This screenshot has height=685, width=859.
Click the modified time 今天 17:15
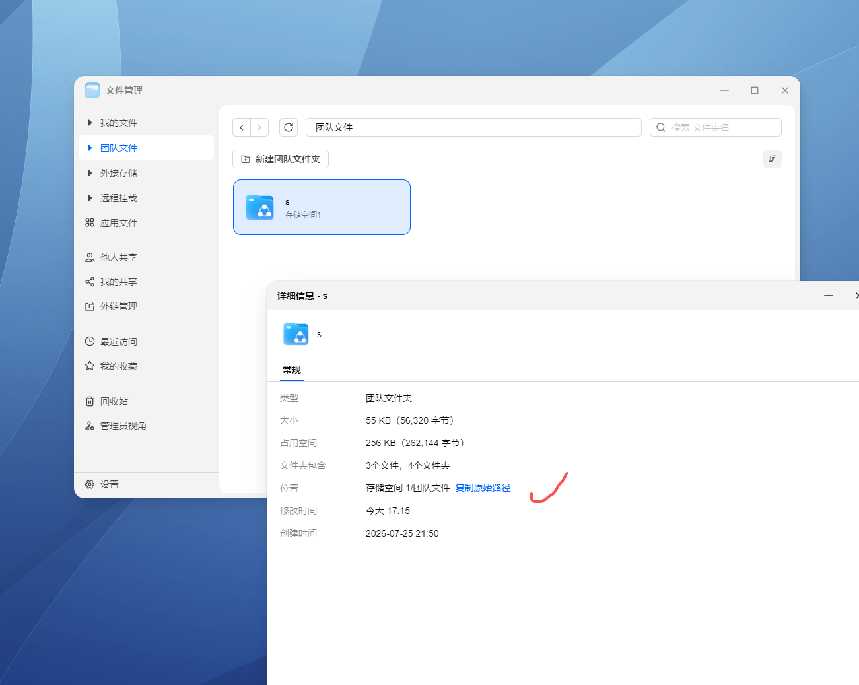tap(388, 511)
